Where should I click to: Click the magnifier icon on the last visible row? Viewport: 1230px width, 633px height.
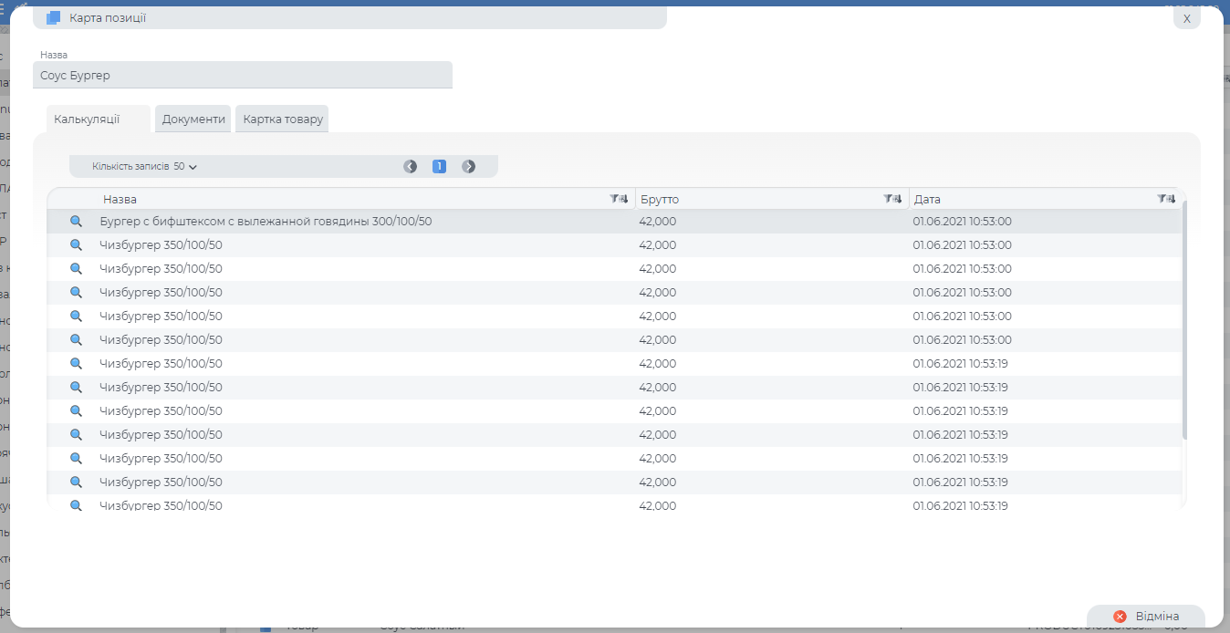coord(77,505)
